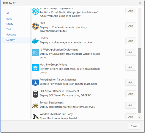This screenshot has width=145, height=133.
Task: Click the Chef task icon
Action: [x=35, y=26]
